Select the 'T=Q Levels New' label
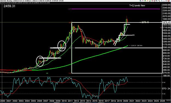The height and width of the screenshot is (103, 171). tap(137, 5)
